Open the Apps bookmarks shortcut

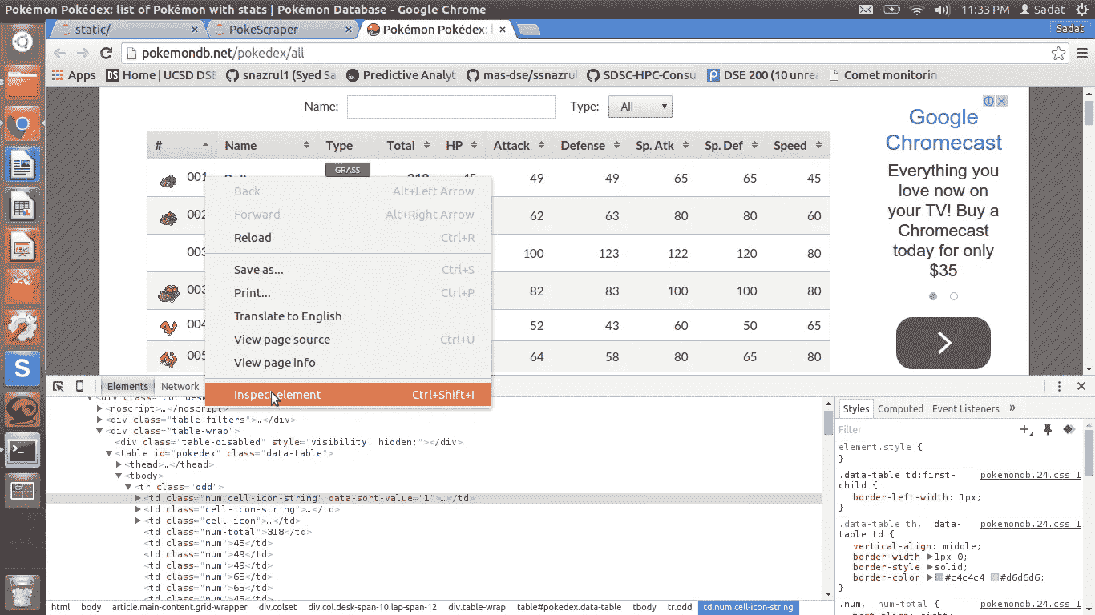(x=74, y=75)
